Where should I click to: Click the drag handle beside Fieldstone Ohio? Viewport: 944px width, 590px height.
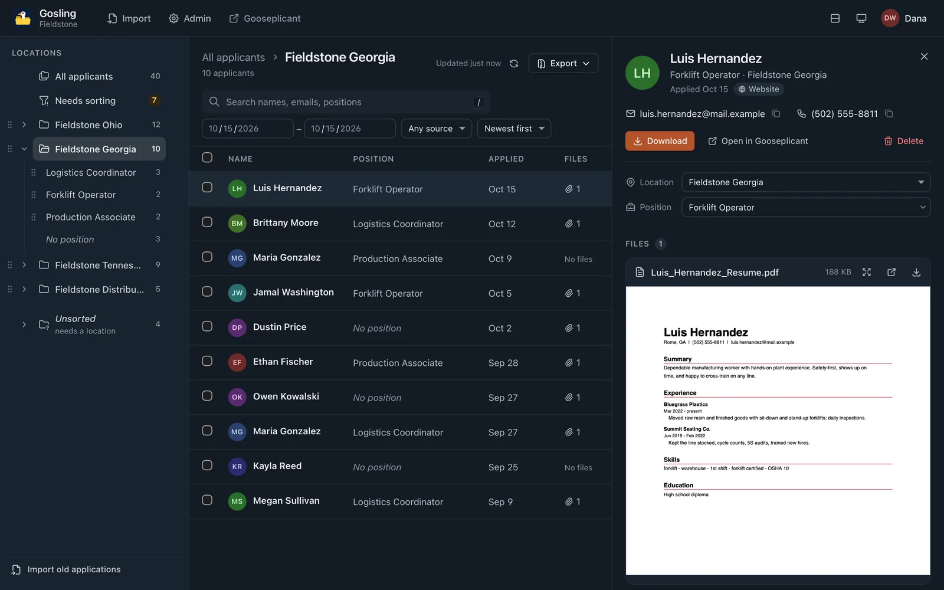[9, 125]
